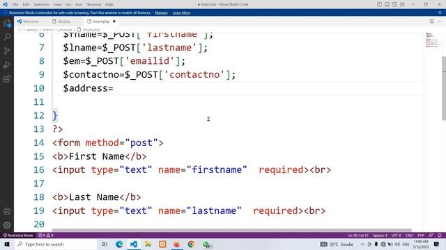Open the notifications bell in status bar
Image resolution: width=446 pixels, height=250 pixels.
(440, 235)
